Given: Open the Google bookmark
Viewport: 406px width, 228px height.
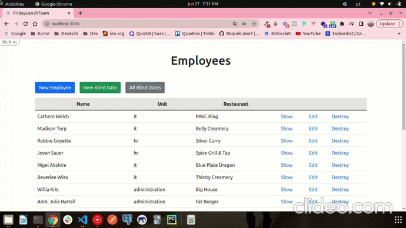Looking at the screenshot, I should point(15,33).
